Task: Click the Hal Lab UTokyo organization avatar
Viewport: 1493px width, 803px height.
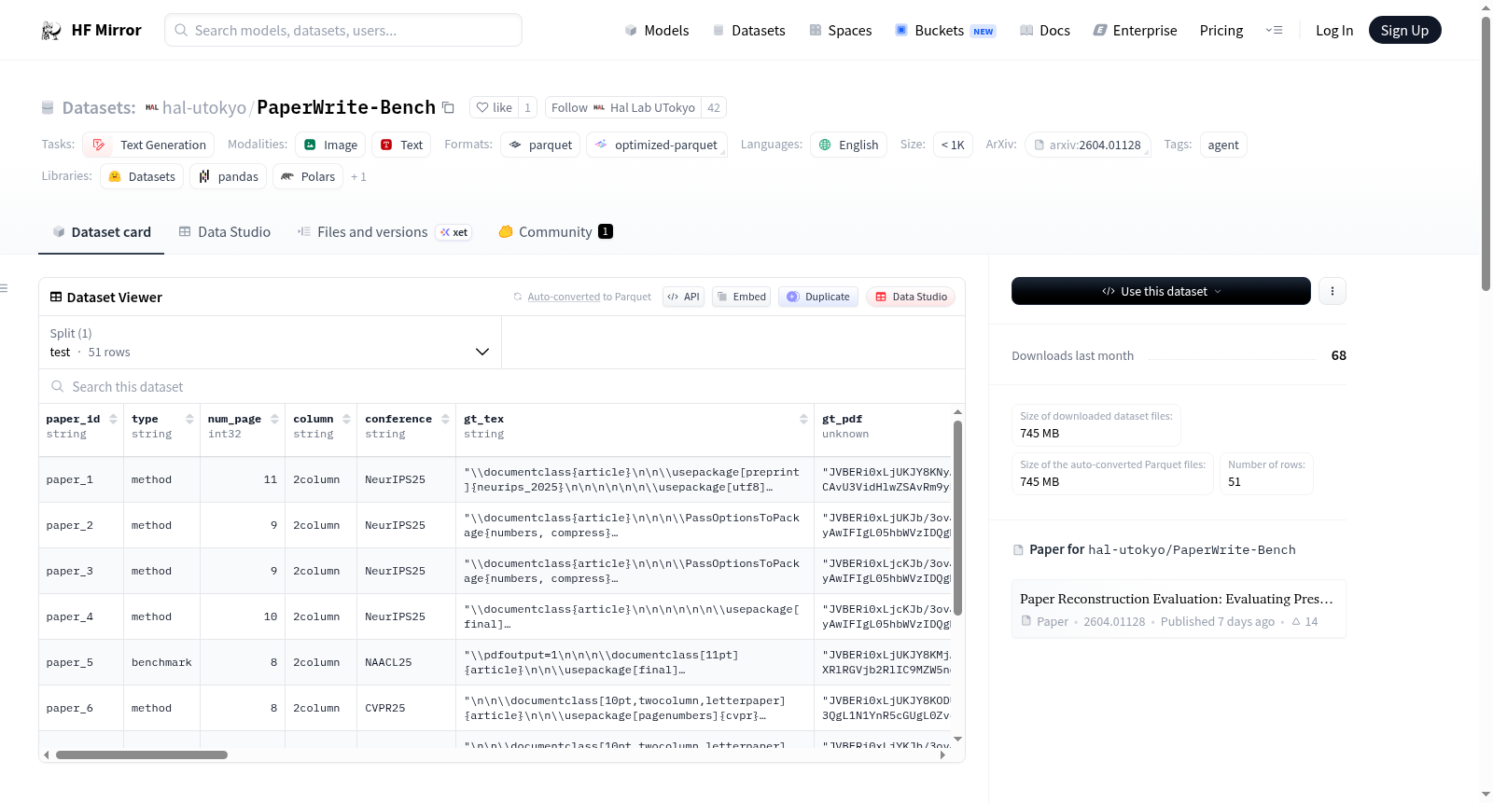Action: [599, 107]
